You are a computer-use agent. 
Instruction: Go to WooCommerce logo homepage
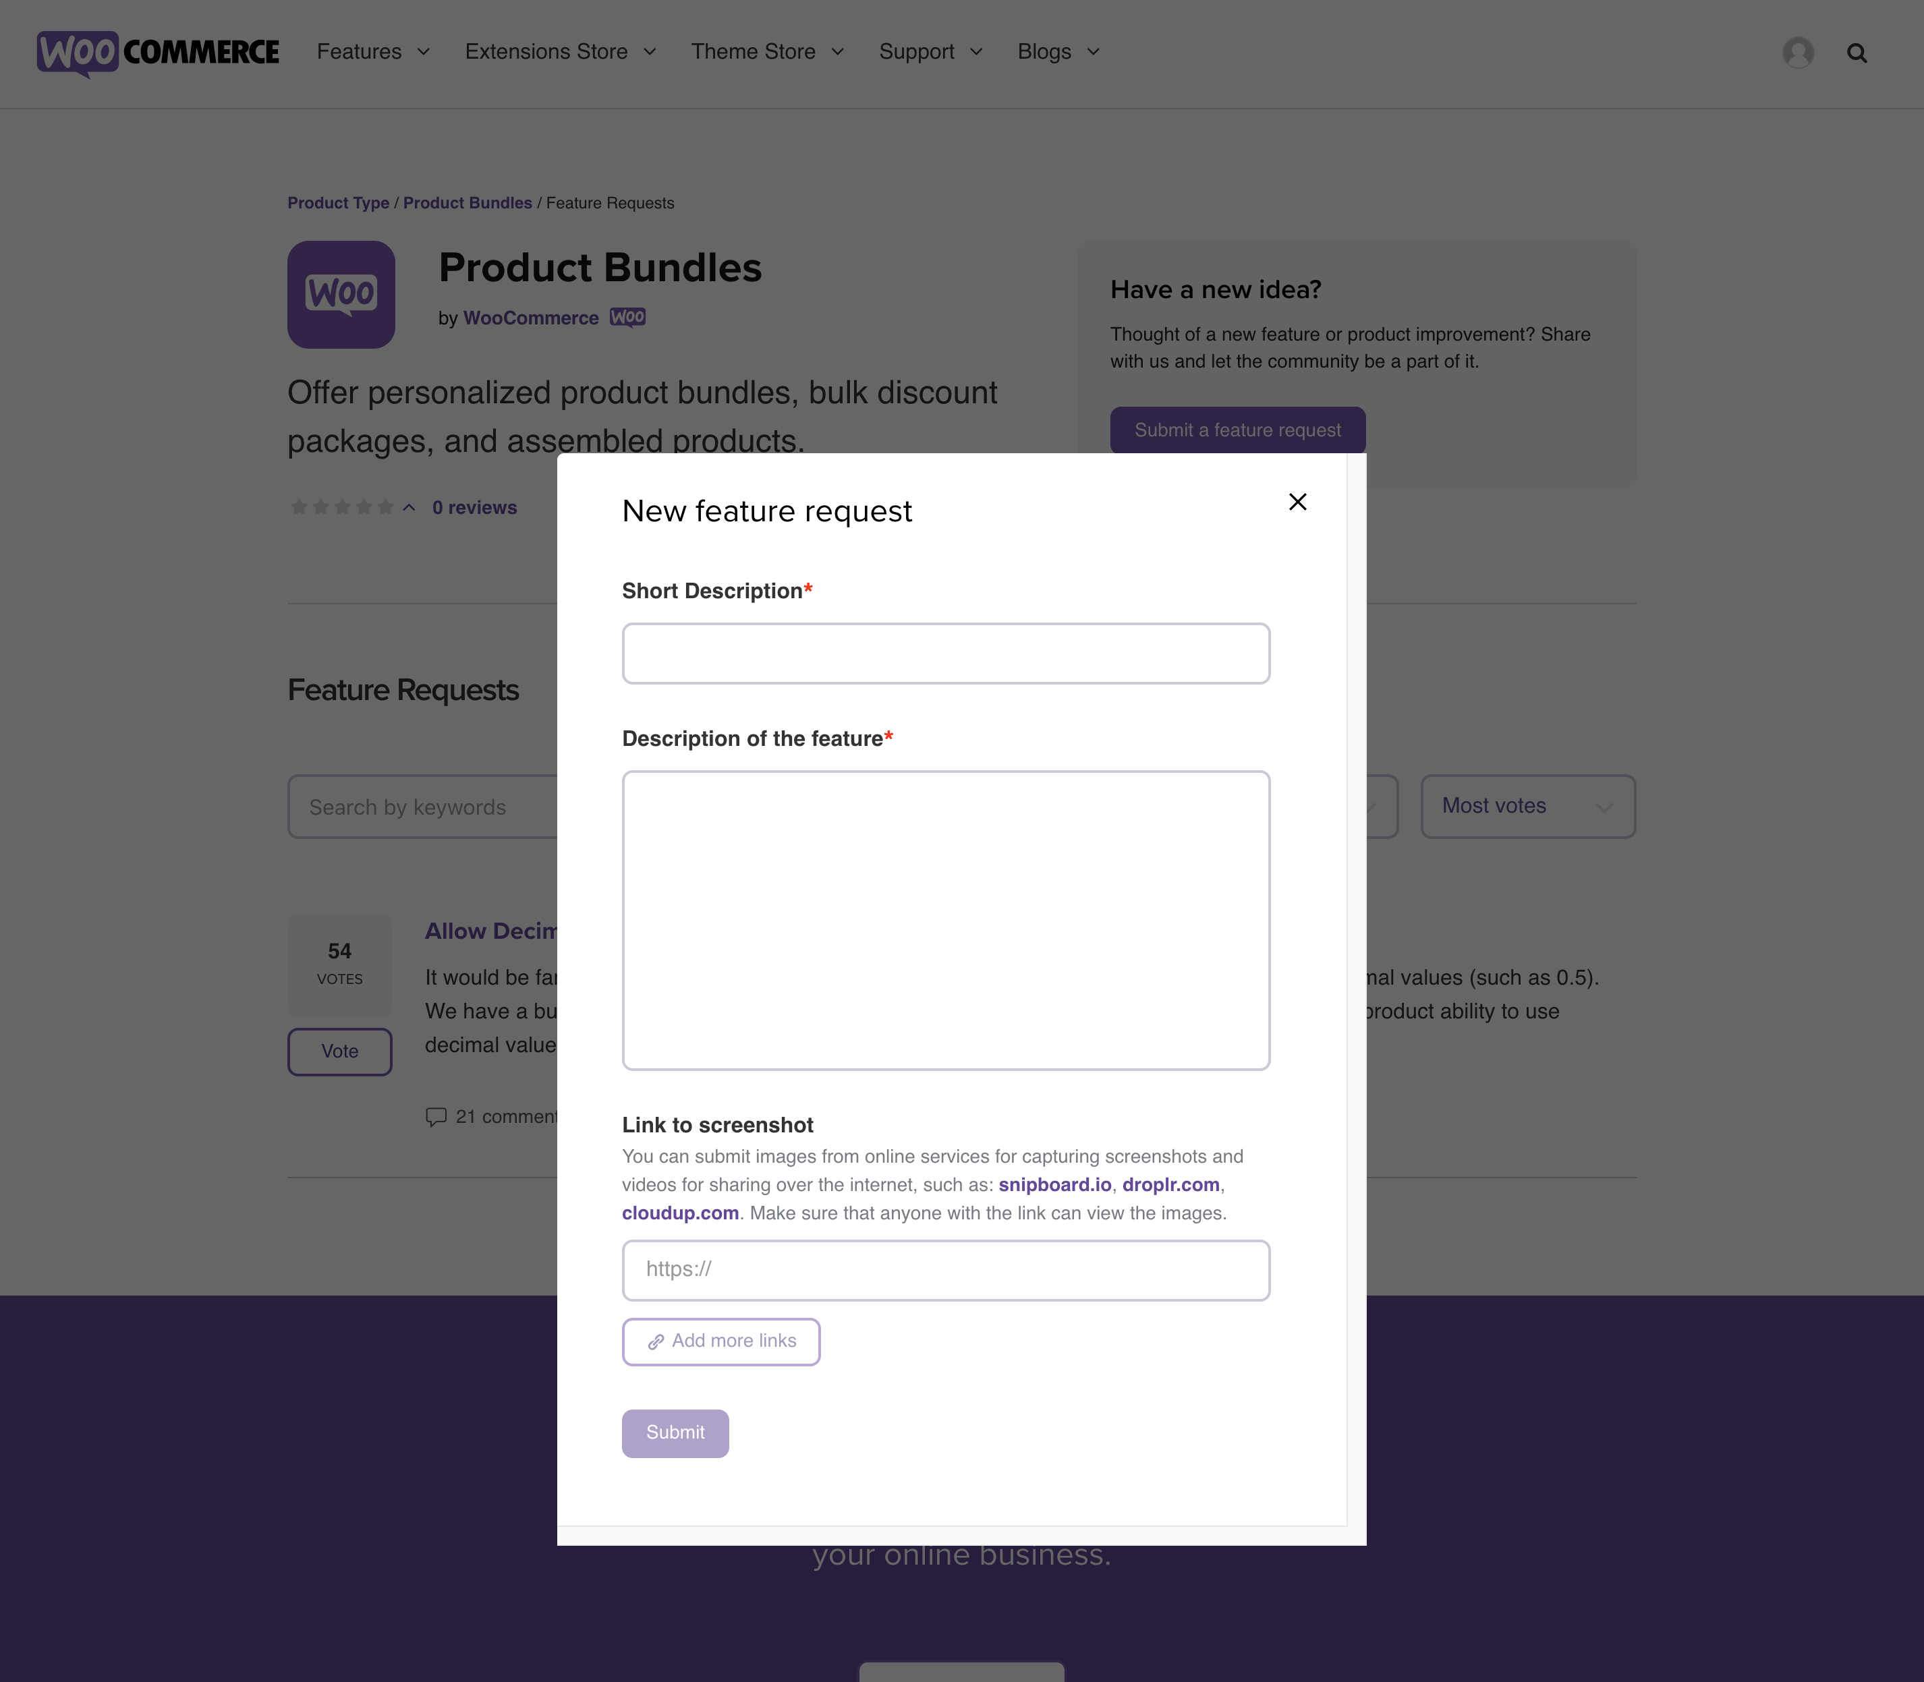pyautogui.click(x=158, y=53)
